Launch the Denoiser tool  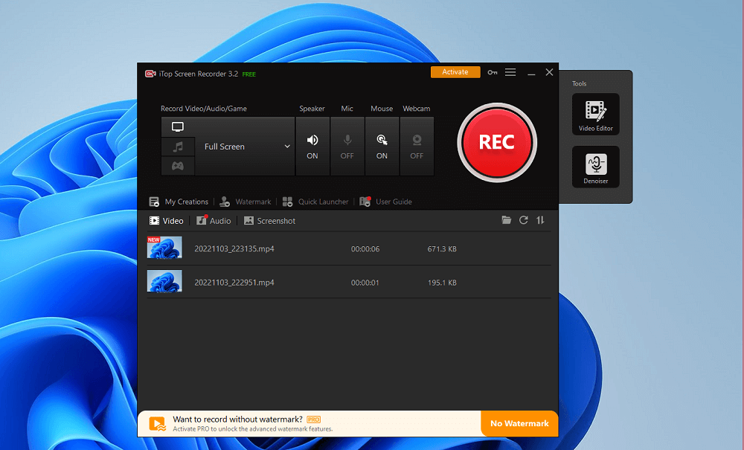click(x=595, y=167)
